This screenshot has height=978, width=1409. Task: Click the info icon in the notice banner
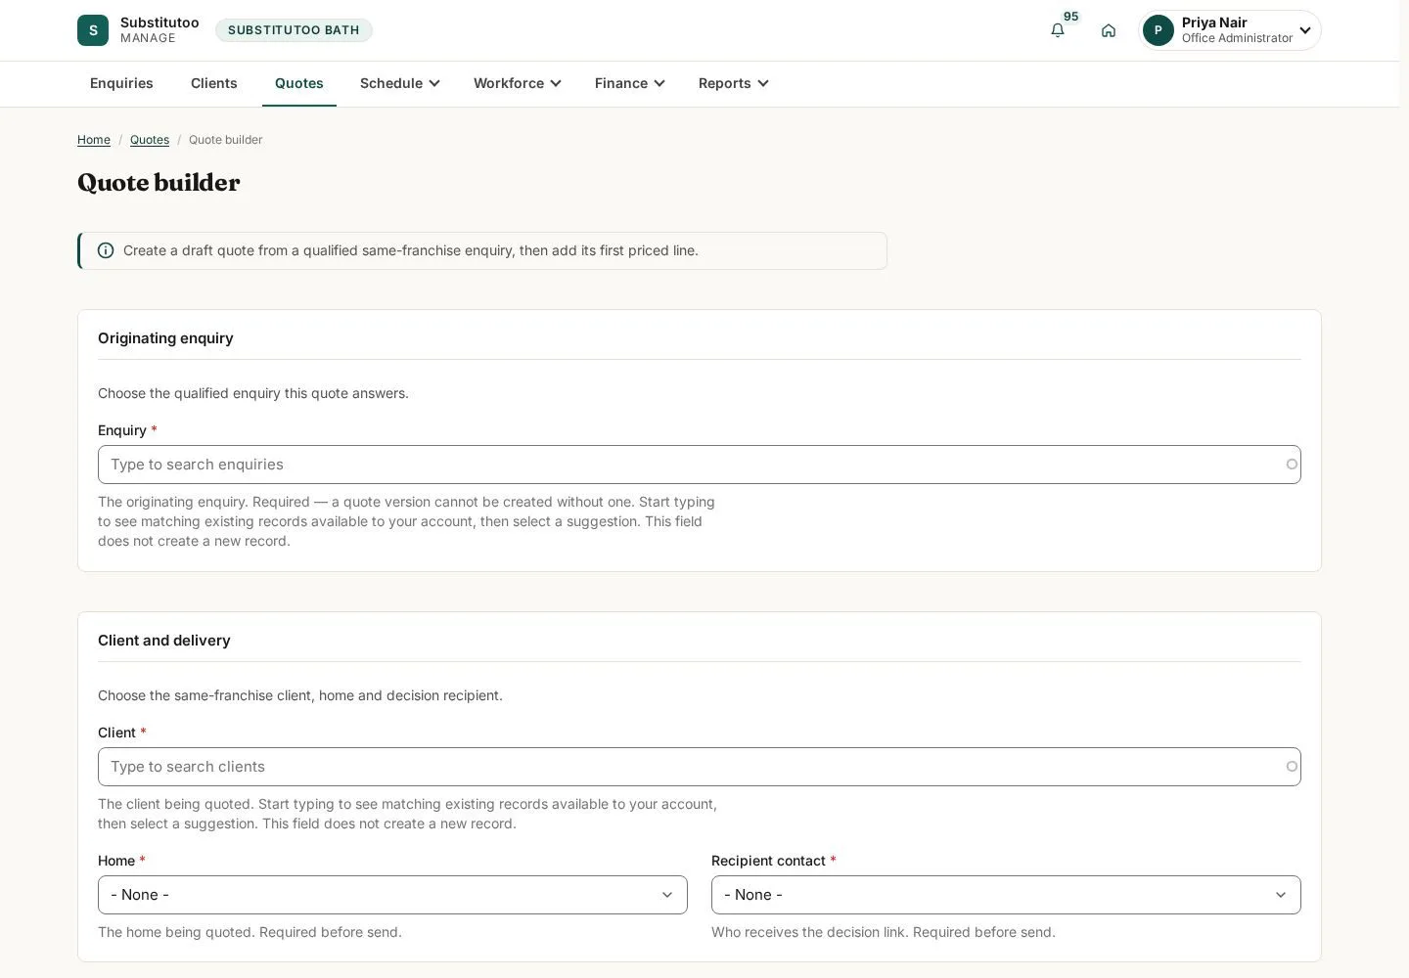(x=106, y=250)
